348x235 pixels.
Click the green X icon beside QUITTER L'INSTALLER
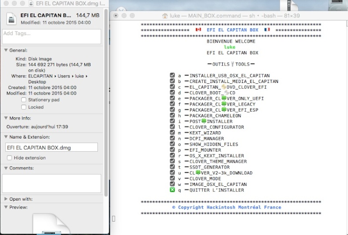[172, 190]
